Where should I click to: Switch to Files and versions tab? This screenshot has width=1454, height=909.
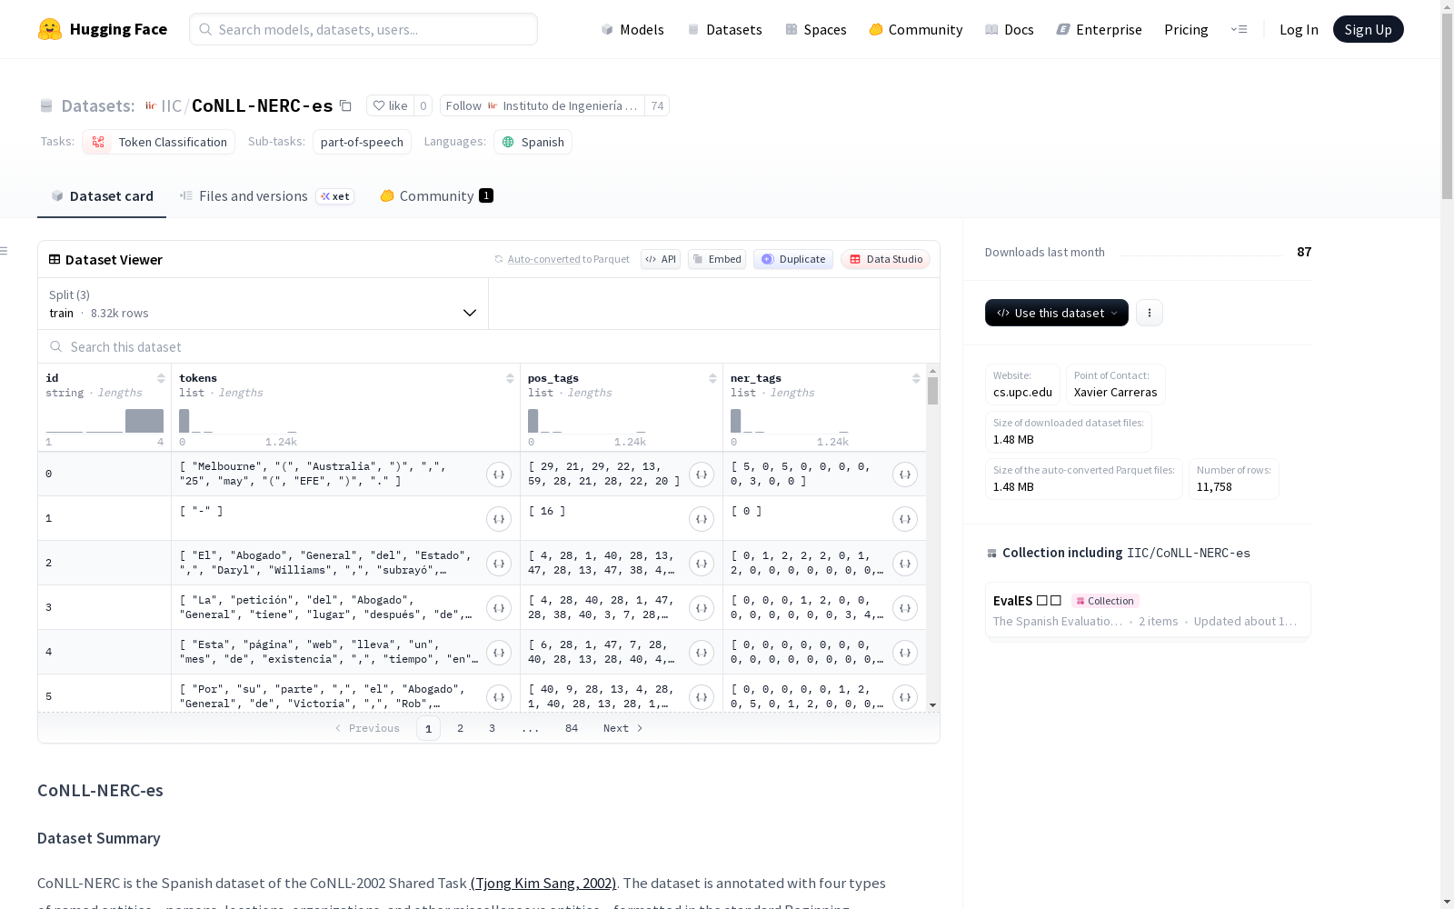click(266, 196)
